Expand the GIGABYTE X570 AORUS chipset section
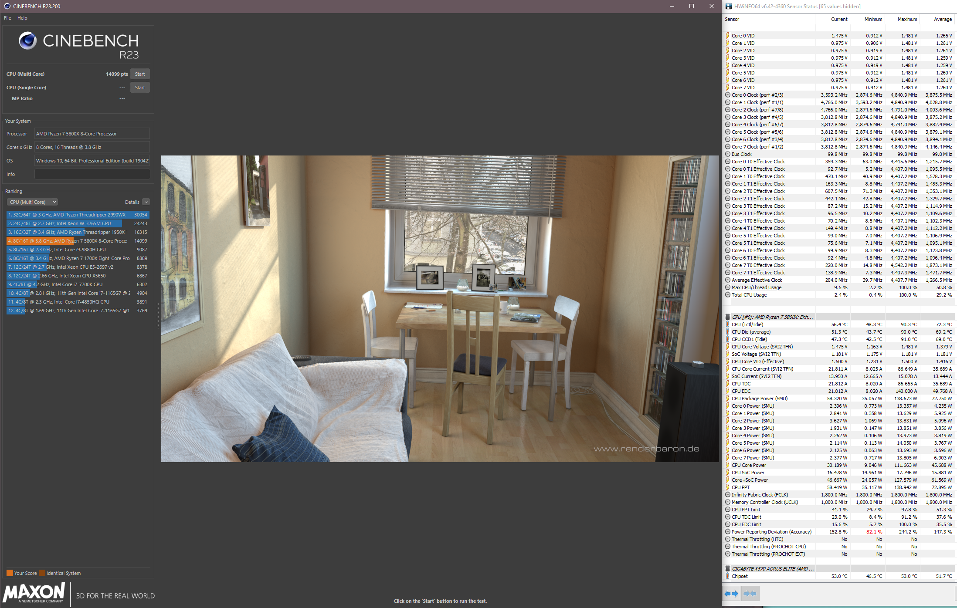957x608 pixels. 728,566
